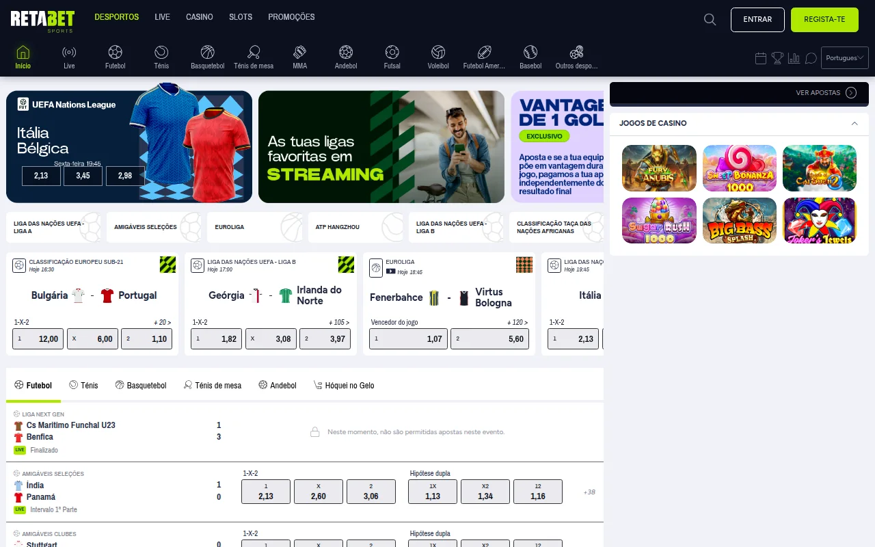This screenshot has height=547, width=875.
Task: Select draw odds 2,60 for Índia-Panamá
Action: pyautogui.click(x=319, y=492)
